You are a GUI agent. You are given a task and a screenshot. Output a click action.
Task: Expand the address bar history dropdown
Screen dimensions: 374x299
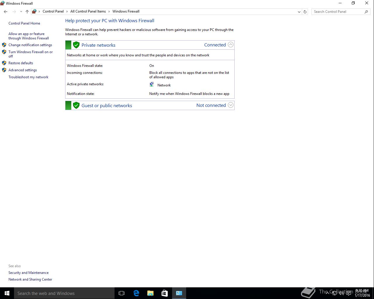[x=299, y=12]
